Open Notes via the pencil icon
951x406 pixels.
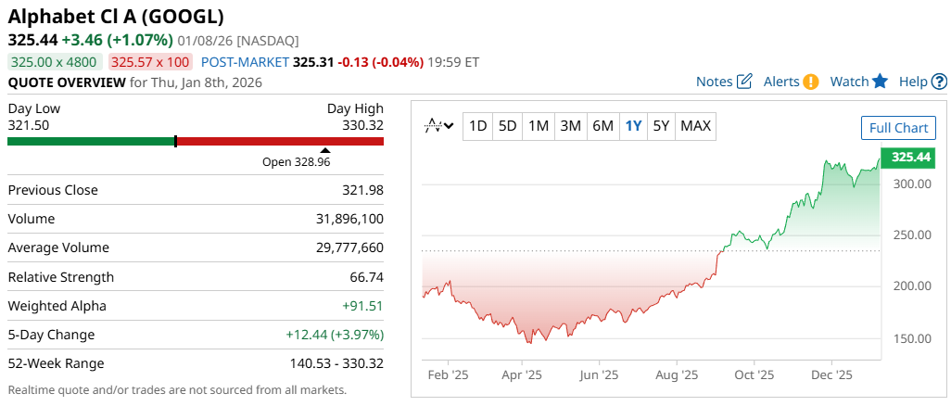(x=744, y=82)
